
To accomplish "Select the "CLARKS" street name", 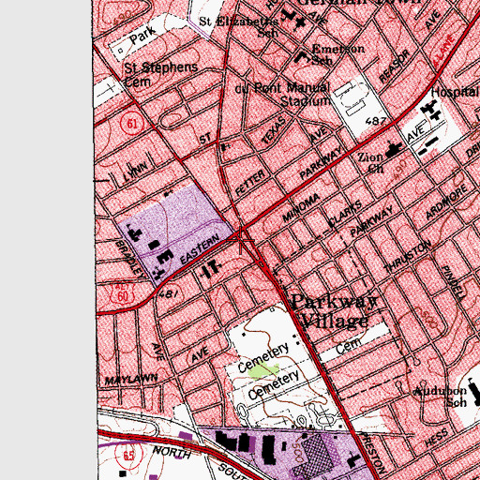I will [x=345, y=214].
